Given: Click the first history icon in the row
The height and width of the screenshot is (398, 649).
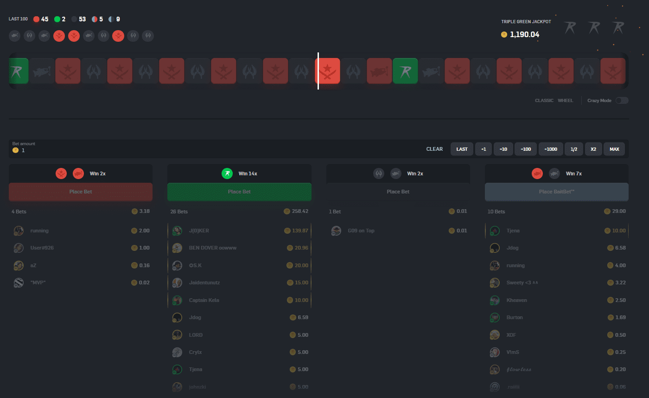Looking at the screenshot, I should pyautogui.click(x=14, y=36).
